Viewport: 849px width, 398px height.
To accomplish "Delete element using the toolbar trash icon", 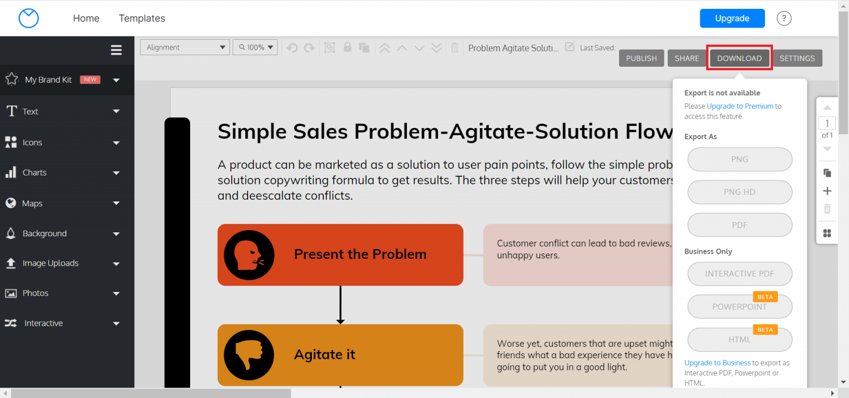I will pos(454,47).
